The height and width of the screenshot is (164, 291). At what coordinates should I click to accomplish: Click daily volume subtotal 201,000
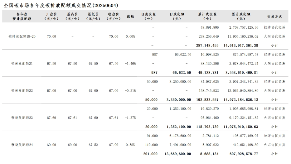coord(150,154)
